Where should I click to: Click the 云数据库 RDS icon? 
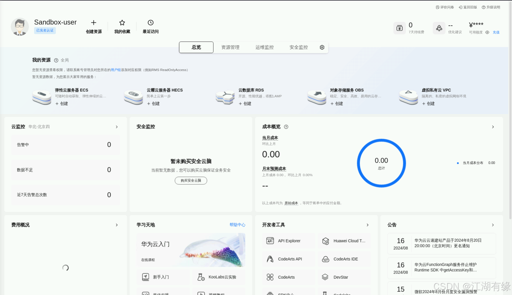tap(225, 97)
